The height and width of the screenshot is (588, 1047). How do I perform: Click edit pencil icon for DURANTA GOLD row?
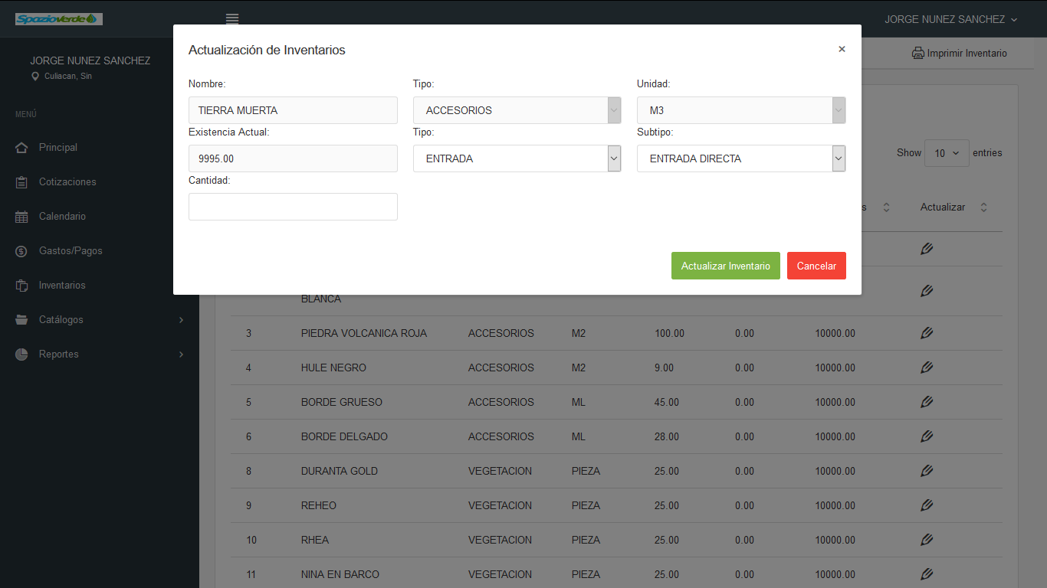(x=926, y=471)
